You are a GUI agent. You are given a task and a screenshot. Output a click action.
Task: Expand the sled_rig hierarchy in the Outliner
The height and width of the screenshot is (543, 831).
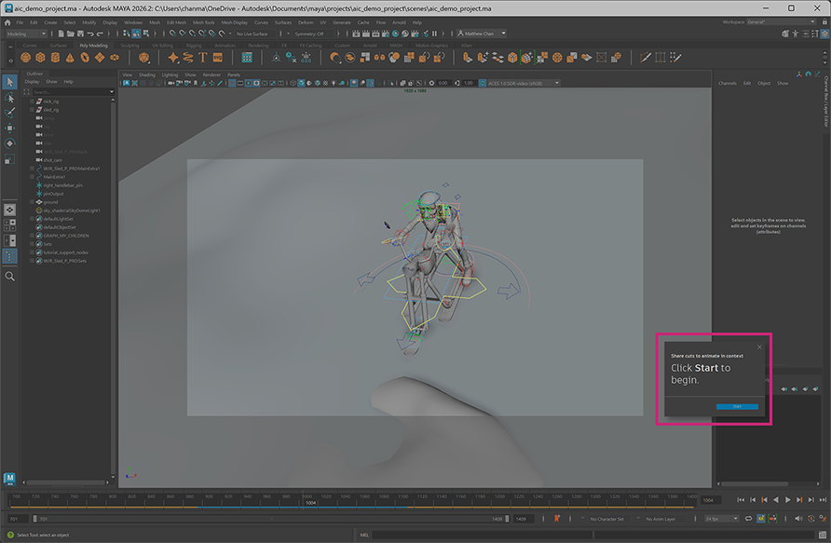click(31, 110)
